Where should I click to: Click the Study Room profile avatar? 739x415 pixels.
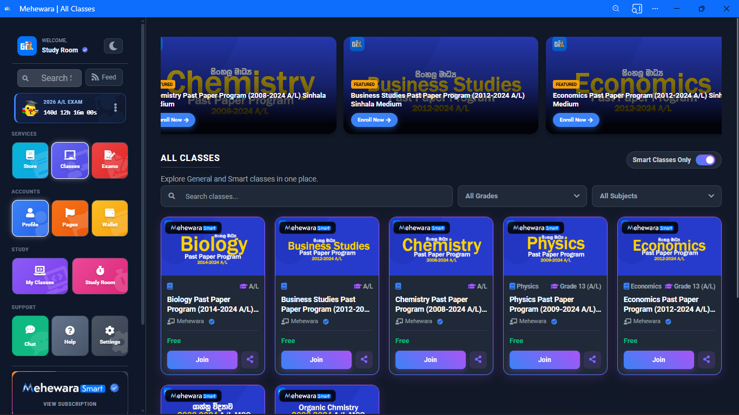click(27, 46)
